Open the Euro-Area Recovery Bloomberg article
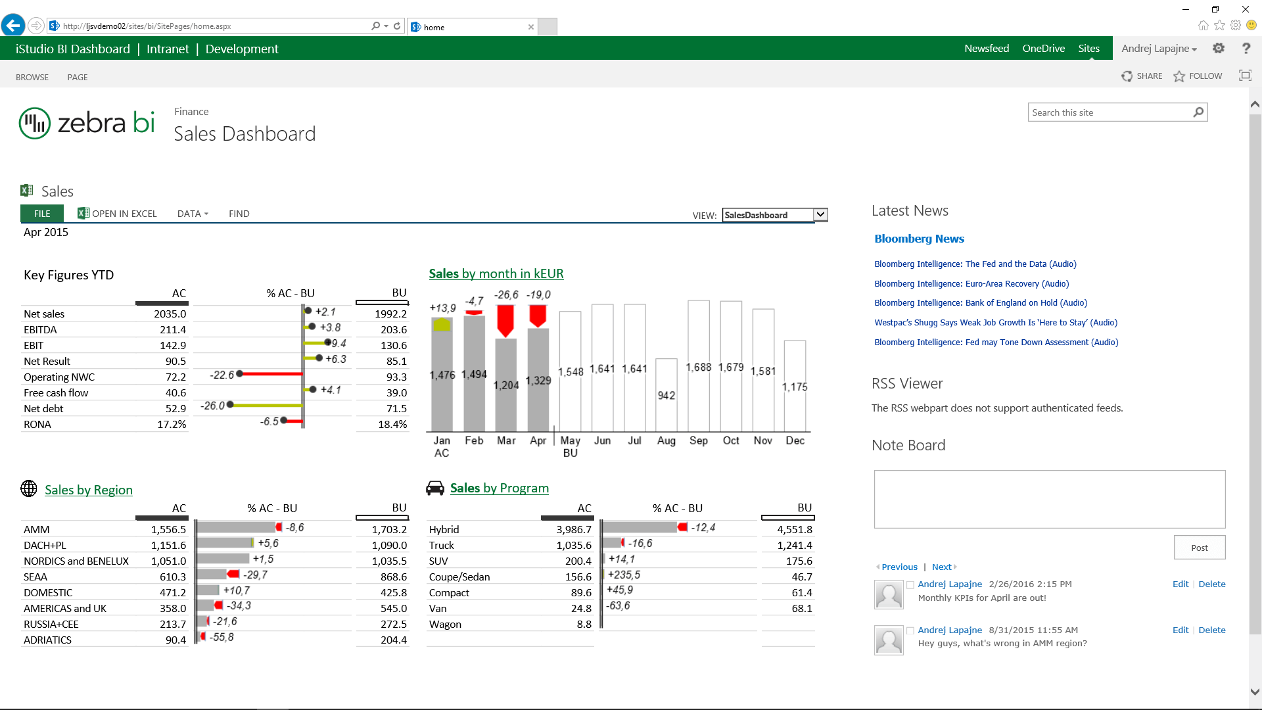 coord(971,283)
